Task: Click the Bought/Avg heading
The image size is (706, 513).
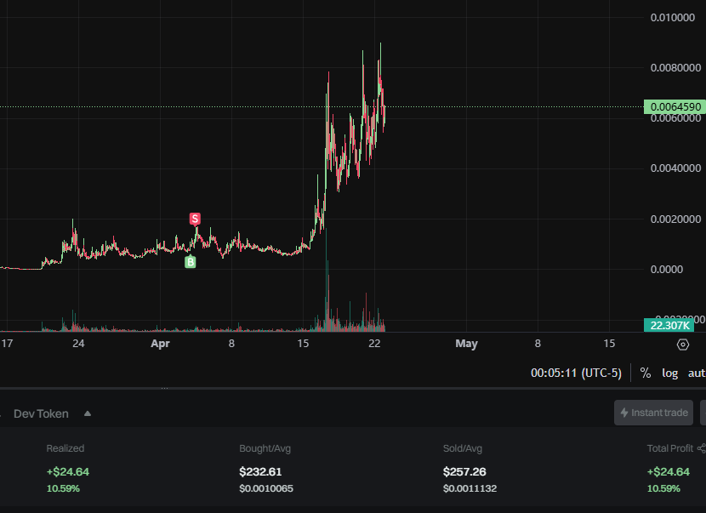Action: [x=265, y=448]
